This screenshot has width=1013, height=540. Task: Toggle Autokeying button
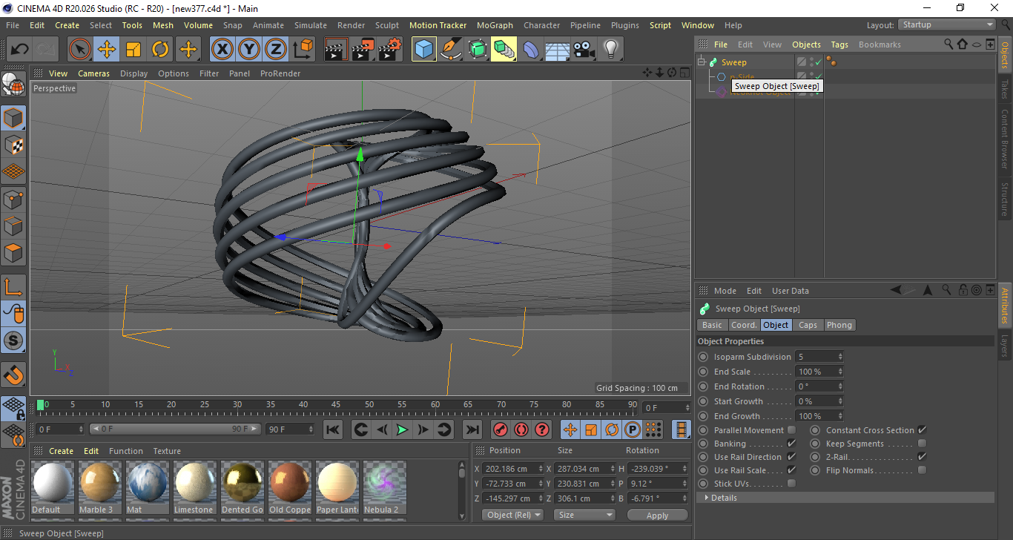521,429
